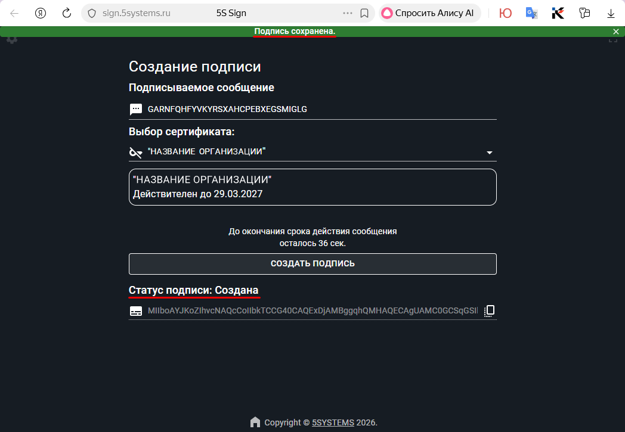The image size is (625, 432).
Task: Switch to the 5S Sign tab
Action: 231,12
